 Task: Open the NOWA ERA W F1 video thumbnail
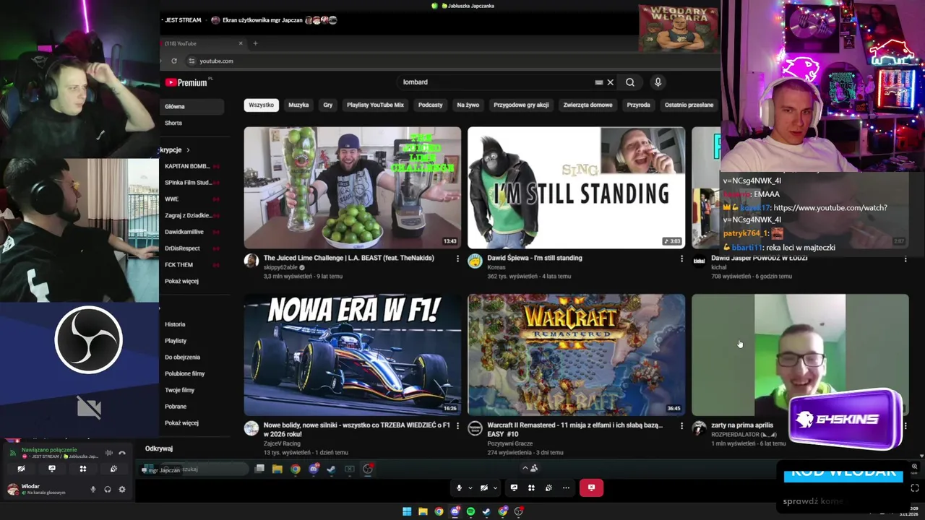pos(353,354)
